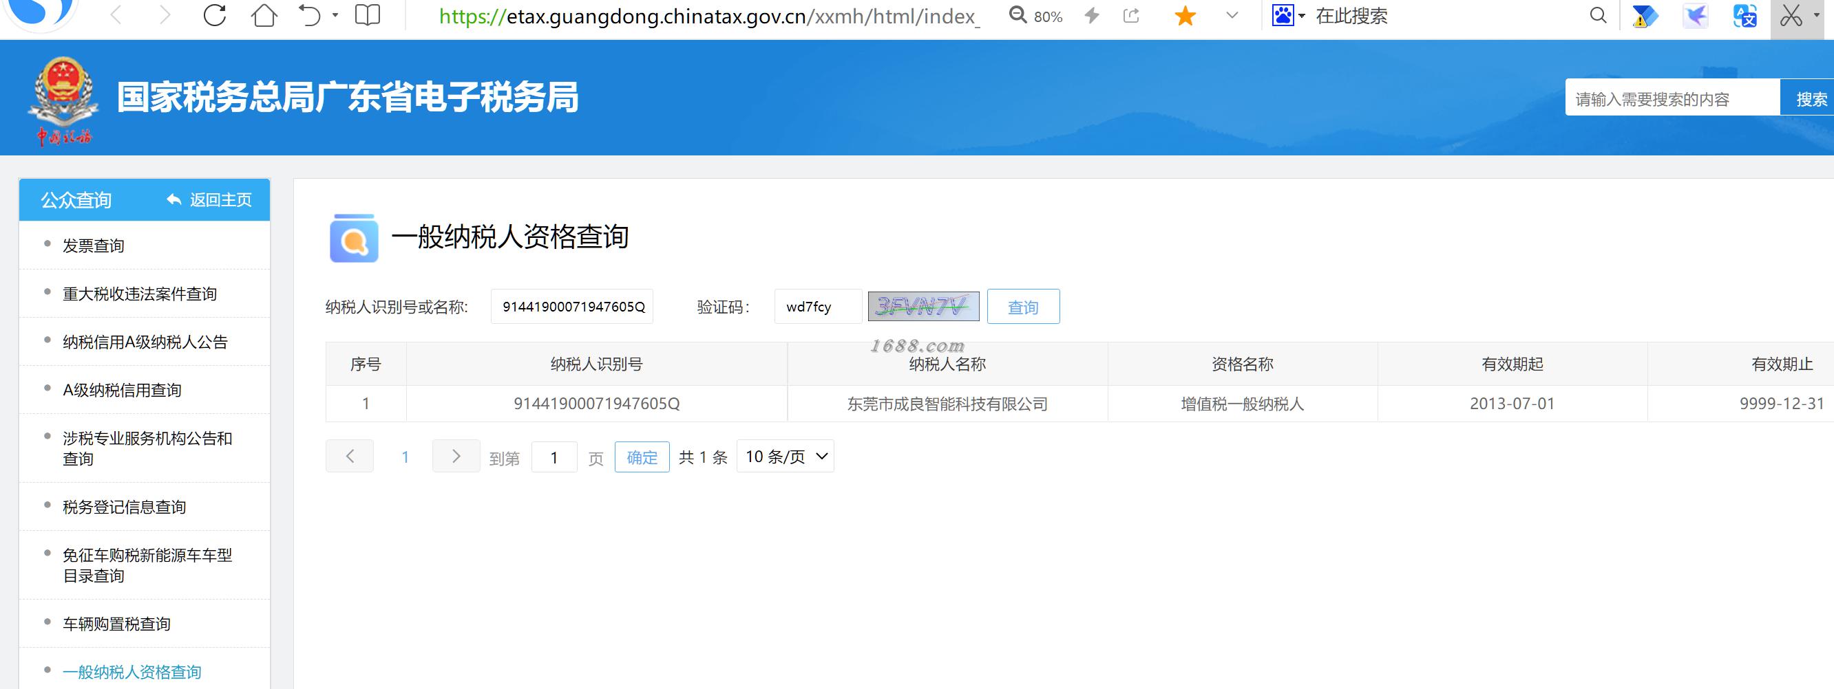Click the '资格名称' column header

[x=1243, y=364]
